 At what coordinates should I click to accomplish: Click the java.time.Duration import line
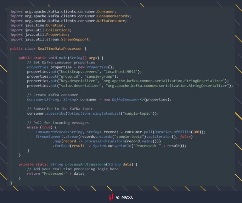37,25
